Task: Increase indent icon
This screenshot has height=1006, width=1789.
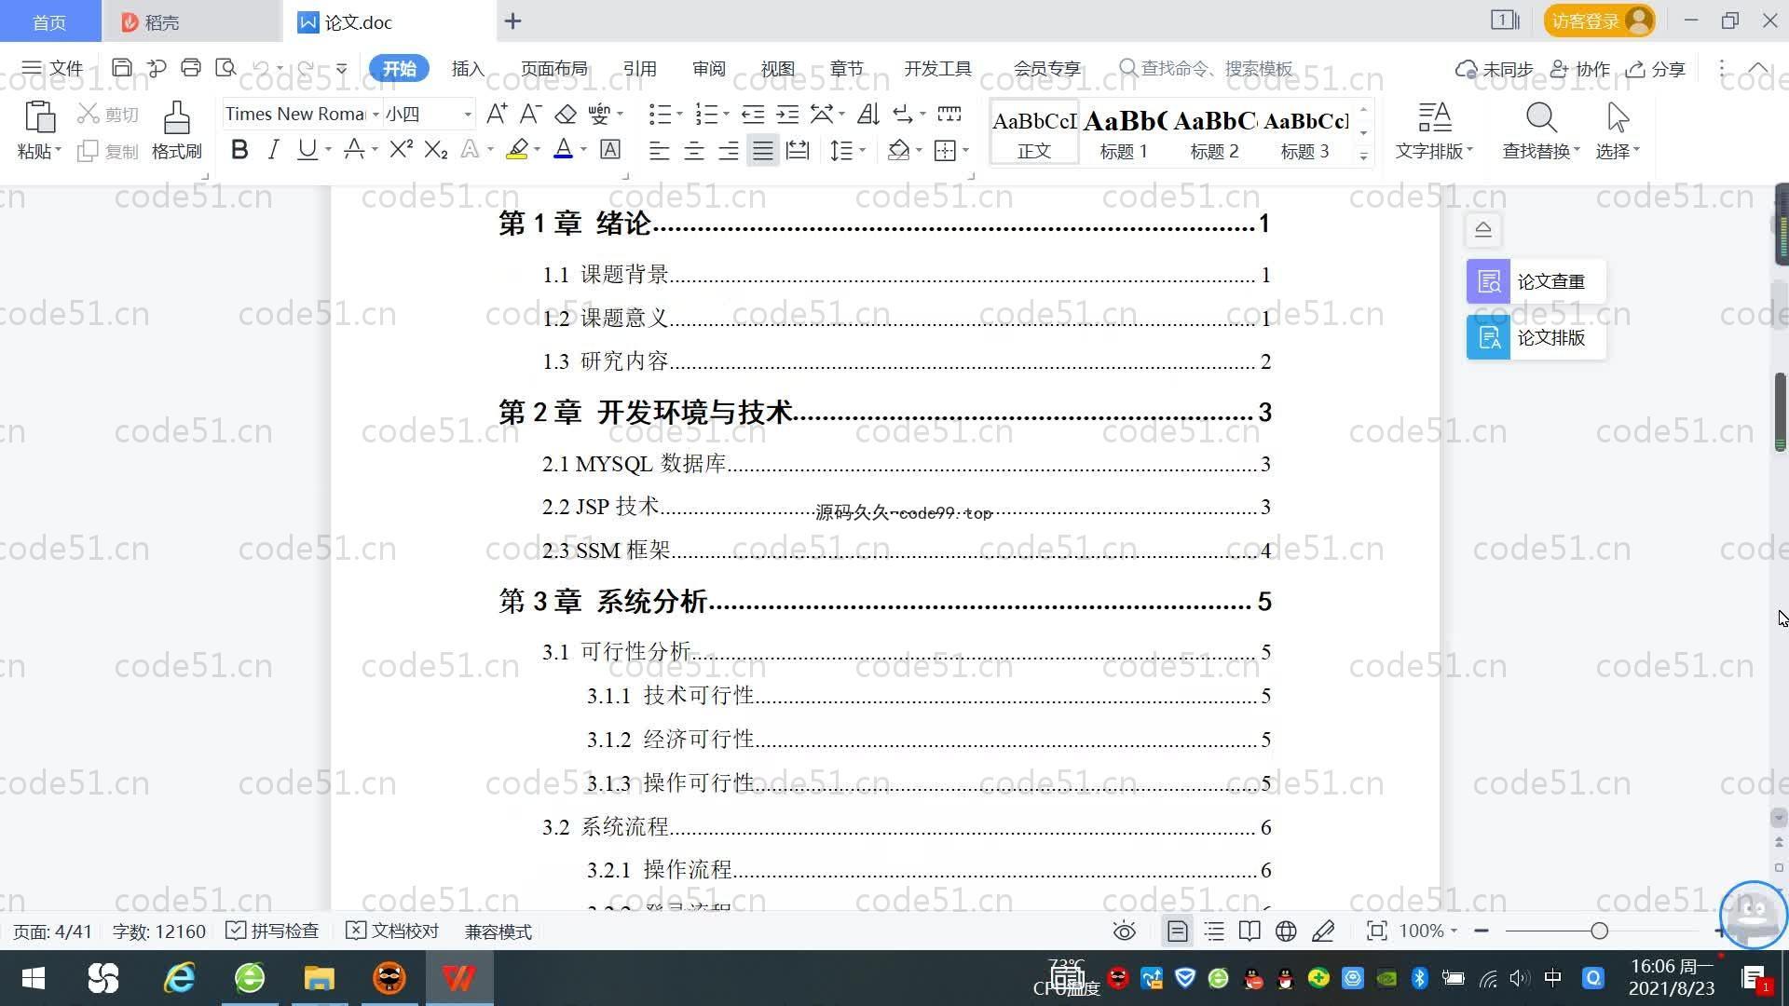Action: click(788, 114)
